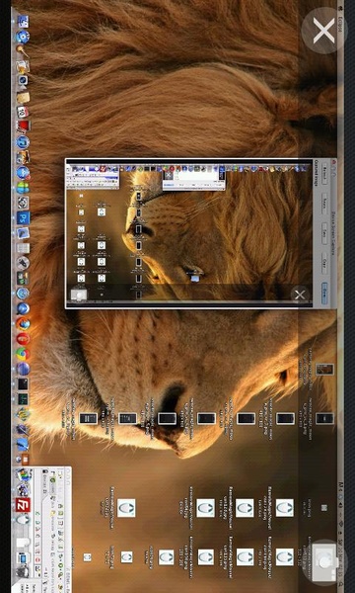This screenshot has height=593, width=355.
Task: Click Done in screen capture window
Action: (x=324, y=294)
